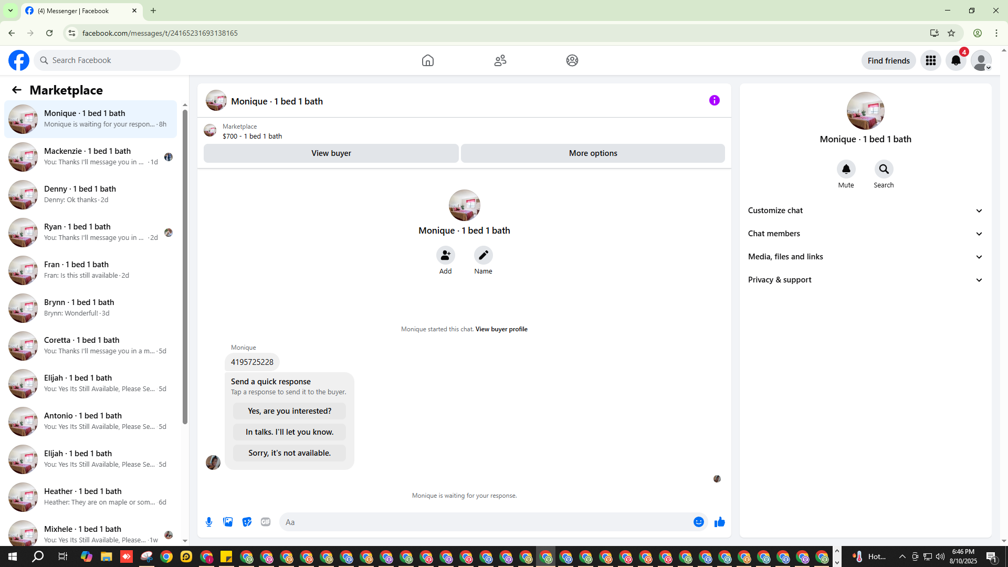
Task: Go to Facebook Home tab
Action: pos(427,60)
